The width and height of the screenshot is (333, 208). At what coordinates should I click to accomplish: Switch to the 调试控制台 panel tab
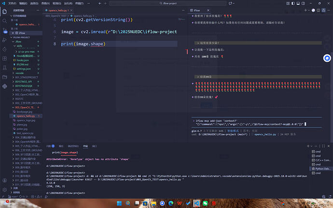[x=73, y=145]
